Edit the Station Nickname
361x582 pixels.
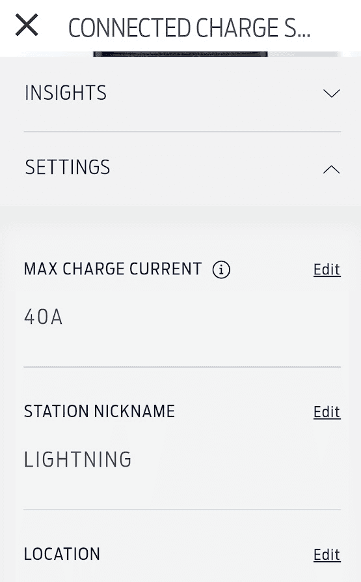pos(327,412)
